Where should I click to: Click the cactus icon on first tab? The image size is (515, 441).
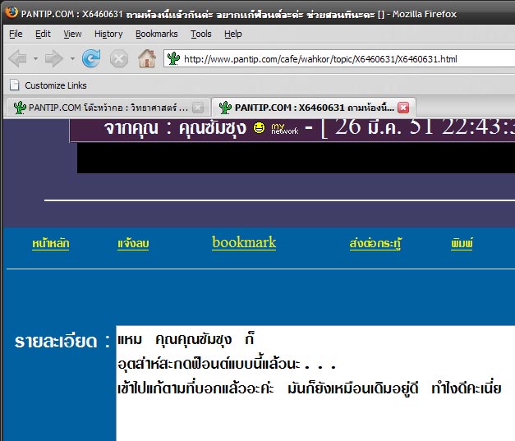coord(20,108)
